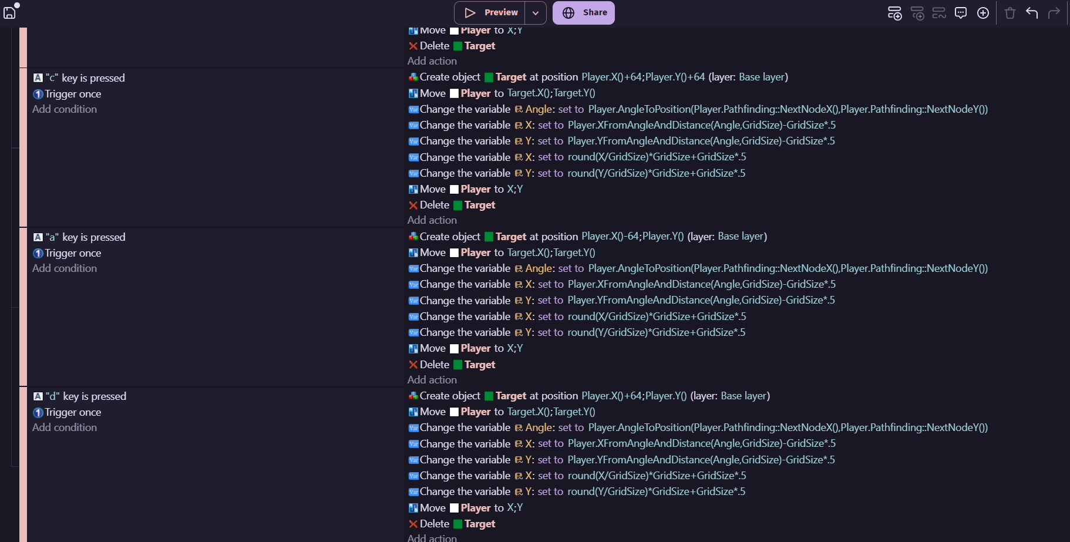The image size is (1070, 542).
Task: Add a sub-event to selected event
Action: coord(917,13)
